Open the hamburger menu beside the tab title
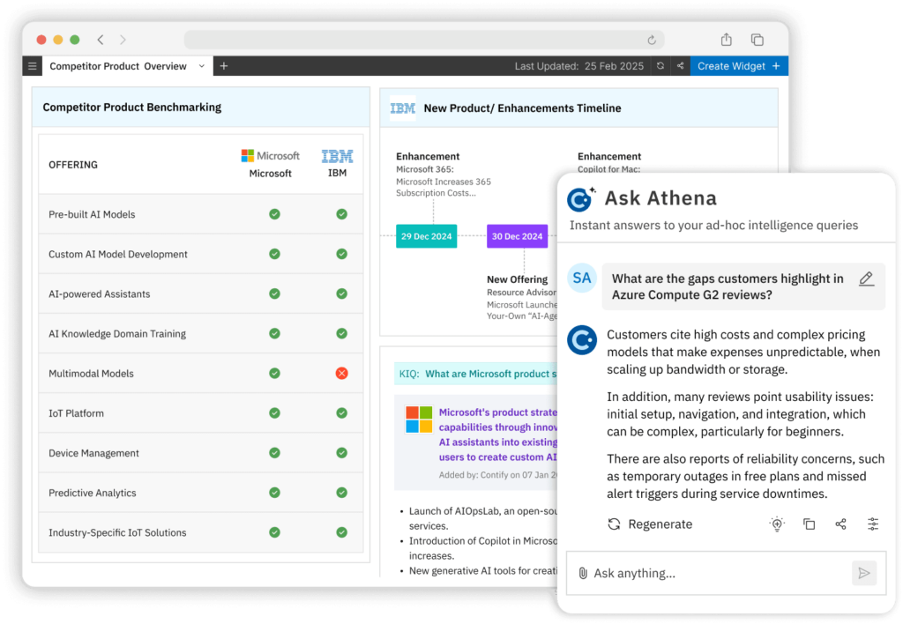This screenshot has height=624, width=903. coord(32,65)
